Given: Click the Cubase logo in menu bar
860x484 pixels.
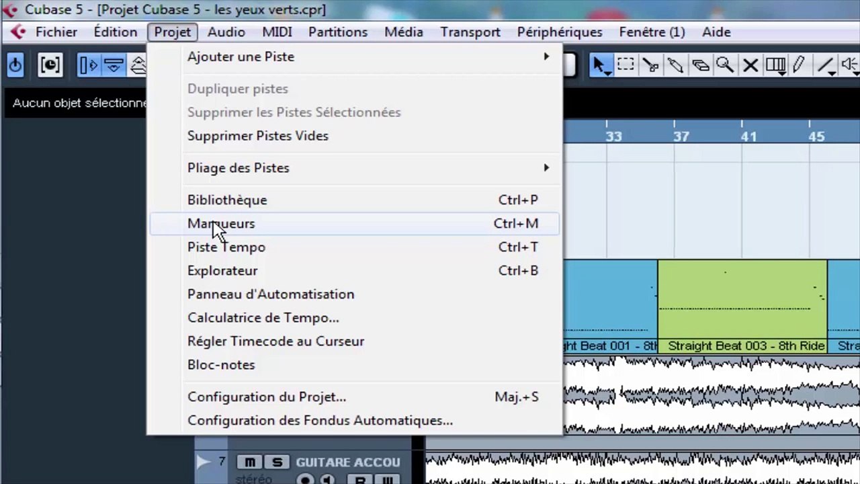Looking at the screenshot, I should coord(18,32).
